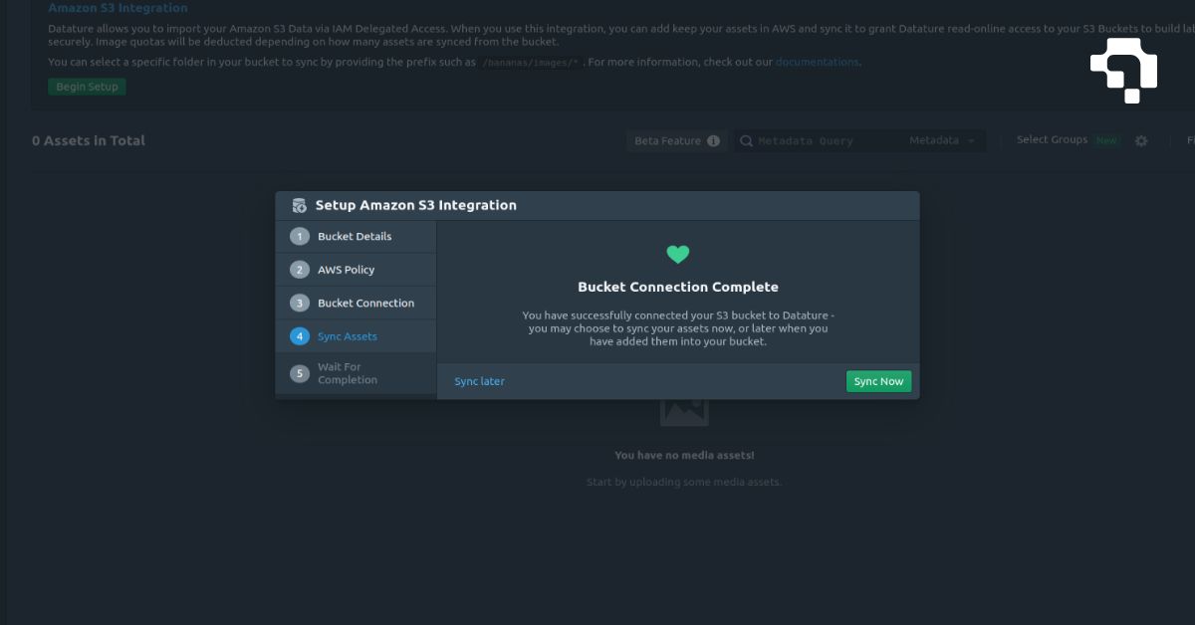Click the step 2 number circle

[300, 270]
